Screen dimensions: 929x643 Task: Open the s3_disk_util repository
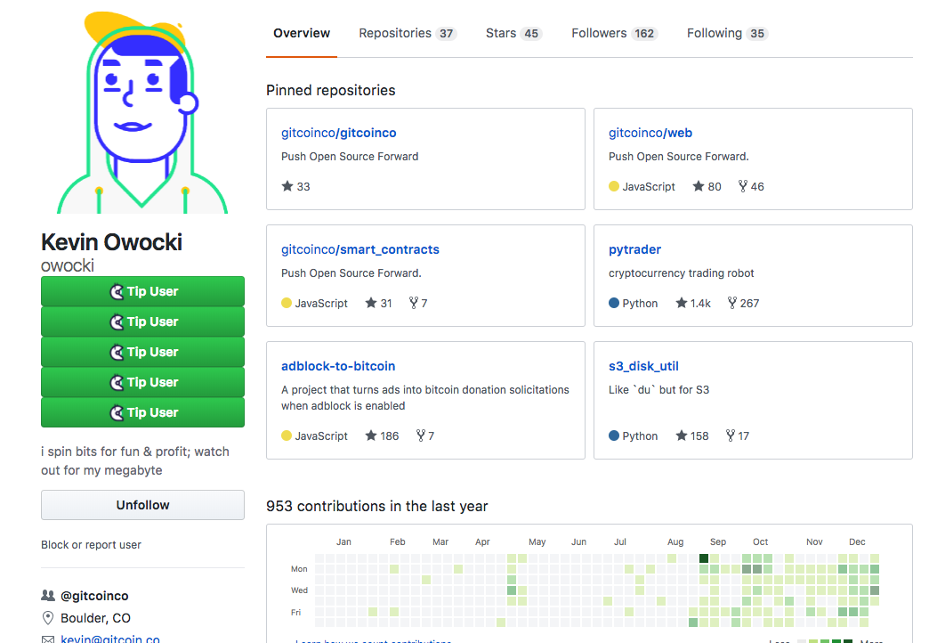[x=643, y=366]
